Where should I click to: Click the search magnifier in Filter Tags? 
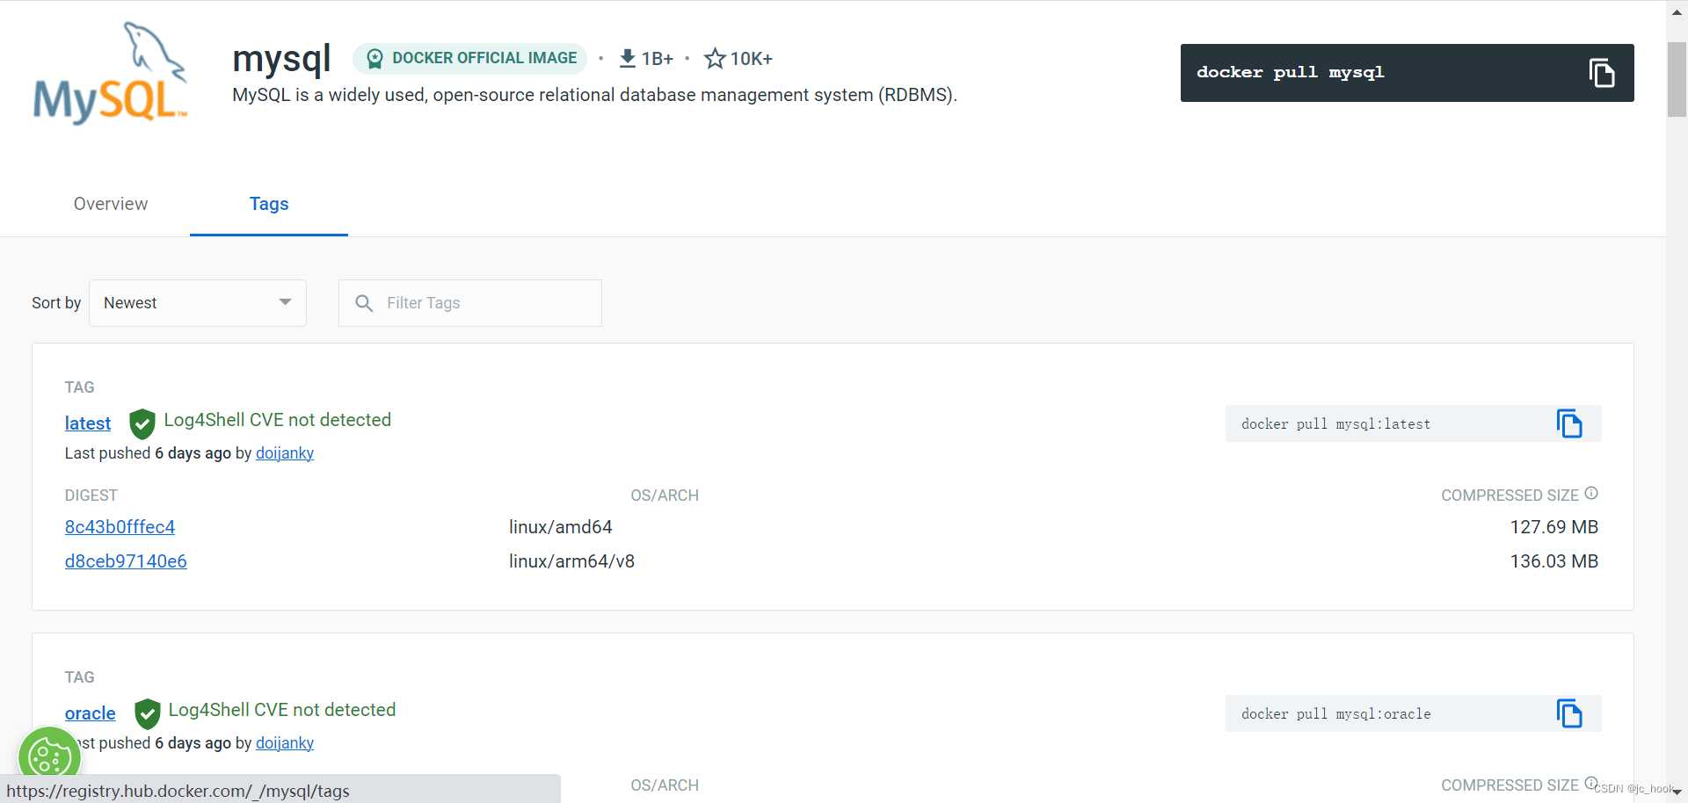[364, 303]
